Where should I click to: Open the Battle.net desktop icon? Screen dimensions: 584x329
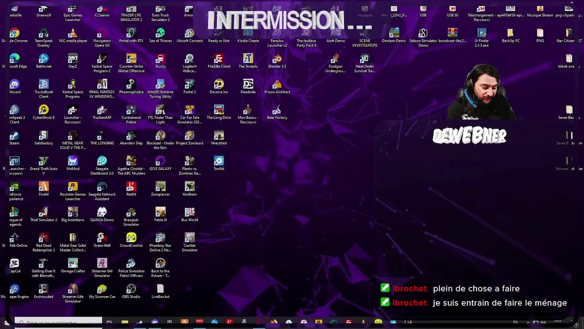[x=43, y=61]
